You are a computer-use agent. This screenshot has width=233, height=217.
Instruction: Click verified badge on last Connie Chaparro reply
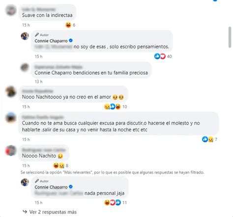71,187
